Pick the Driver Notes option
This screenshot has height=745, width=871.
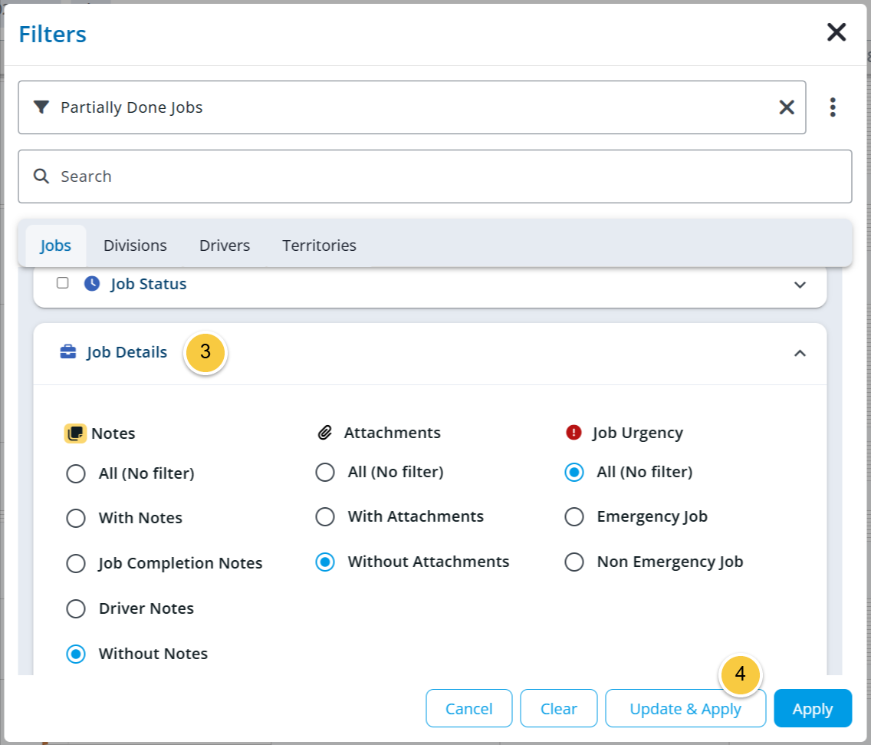pos(76,608)
